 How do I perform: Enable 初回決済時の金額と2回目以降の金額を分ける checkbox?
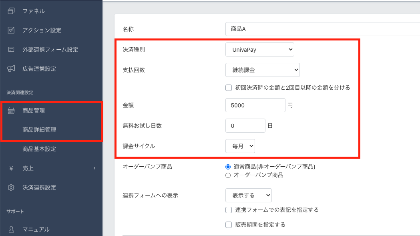click(x=229, y=87)
